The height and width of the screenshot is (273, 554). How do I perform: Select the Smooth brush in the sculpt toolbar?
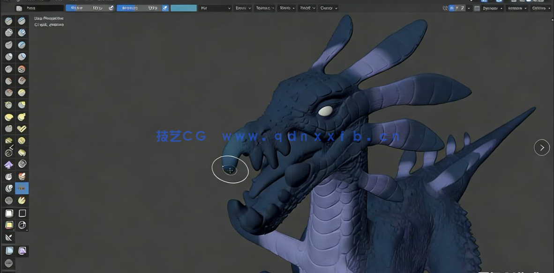pyautogui.click(x=22, y=68)
